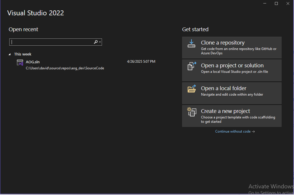The width and height of the screenshot is (294, 195).
Task: Click the This week group label
Action: tap(23, 54)
